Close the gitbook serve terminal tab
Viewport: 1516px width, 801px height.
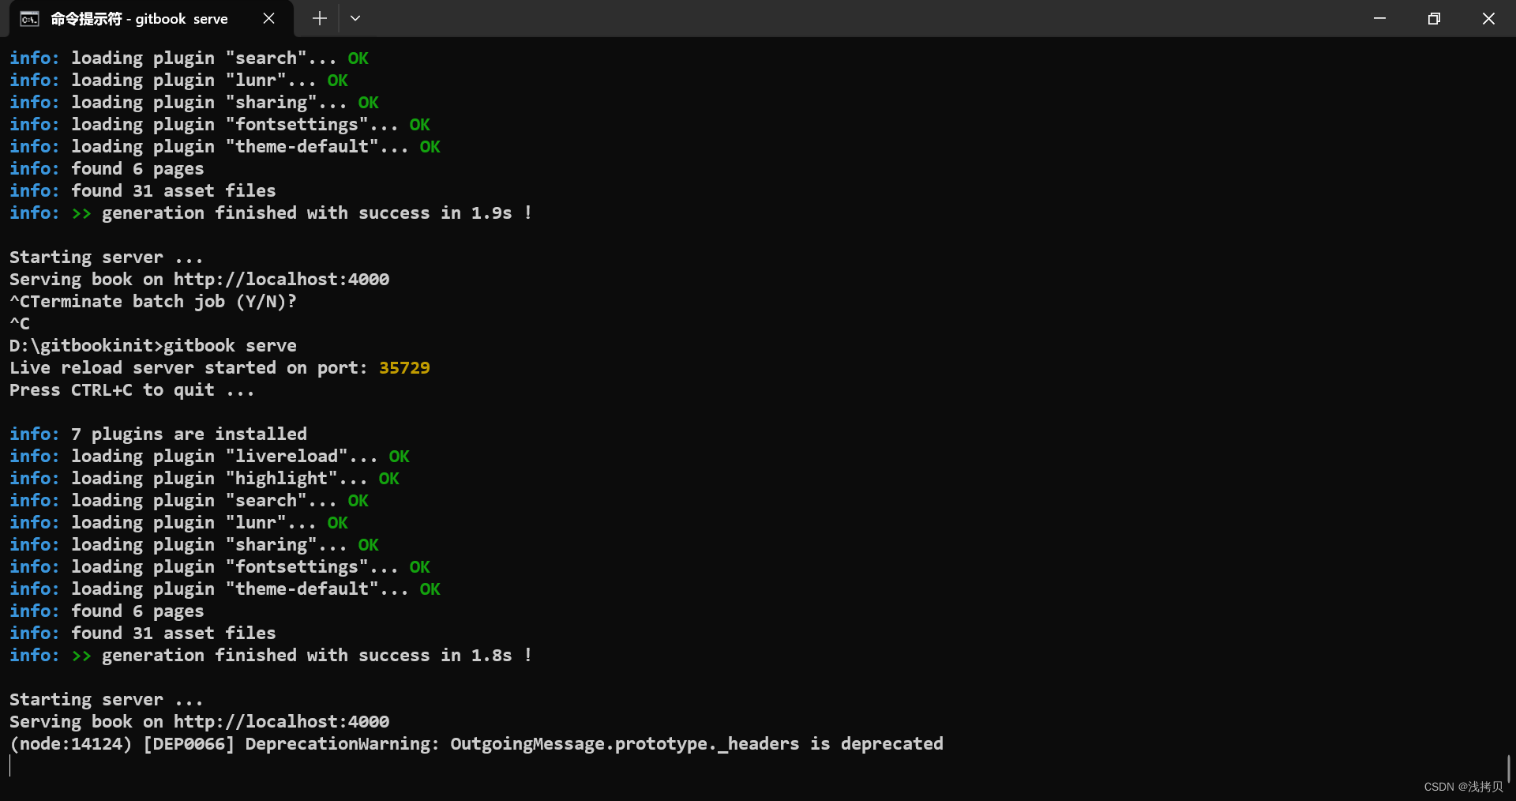pyautogui.click(x=268, y=18)
